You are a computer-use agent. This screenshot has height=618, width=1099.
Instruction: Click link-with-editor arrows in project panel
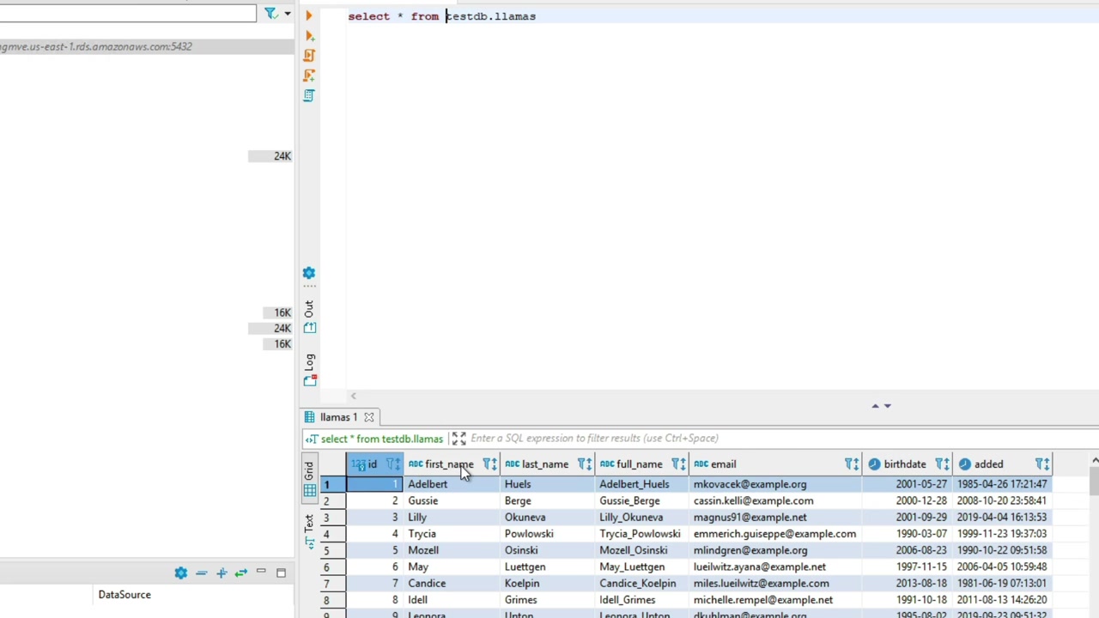(x=240, y=573)
